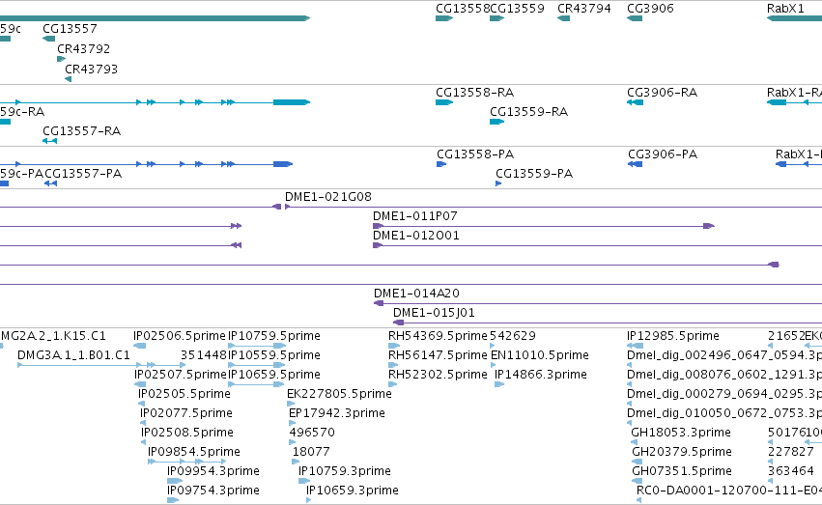This screenshot has height=505, width=822.
Task: Select the IP02077.5prime EST label
Action: click(186, 413)
